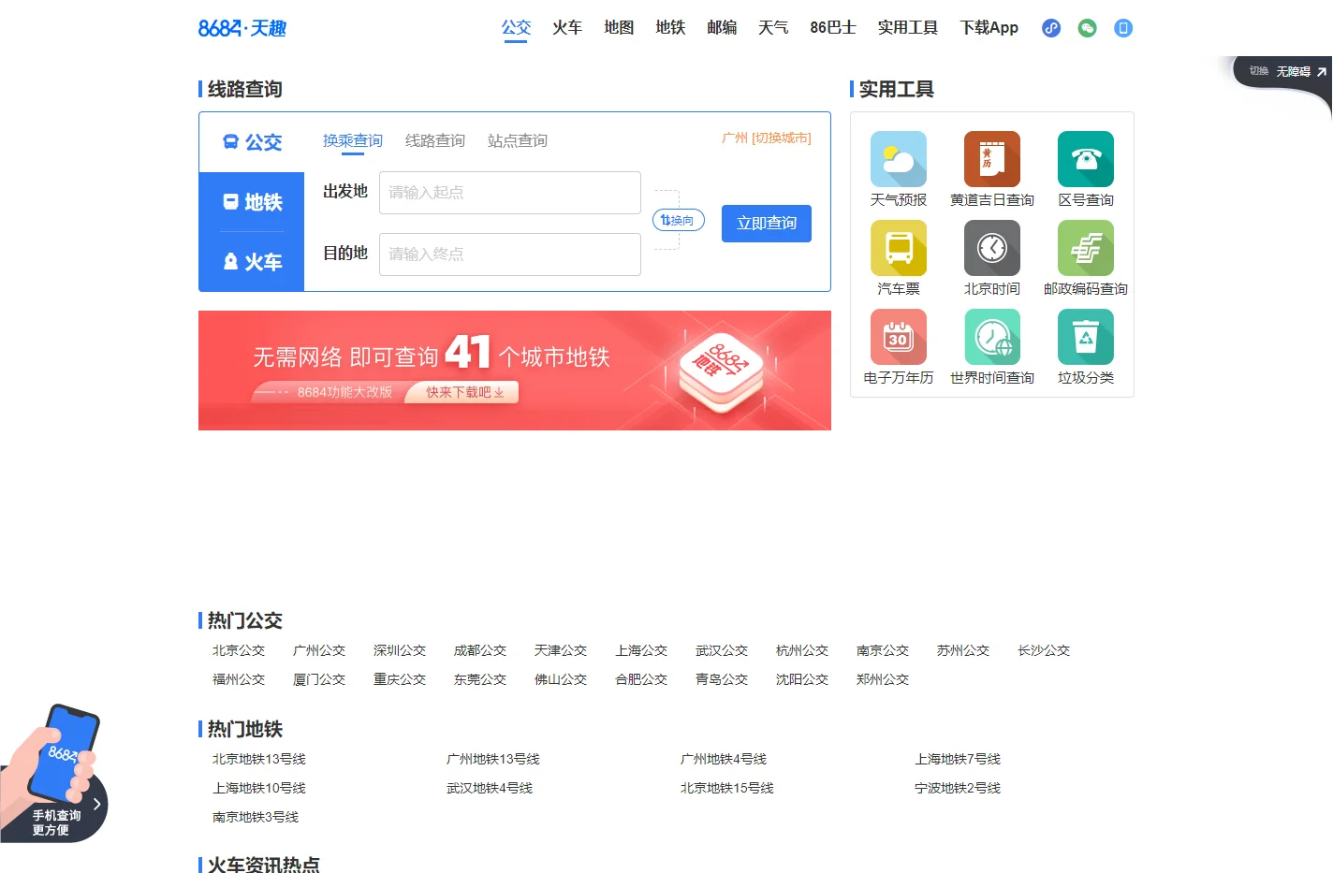Image resolution: width=1333 pixels, height=873 pixels.
Task: Open 下载App in the navigation bar
Action: [989, 27]
